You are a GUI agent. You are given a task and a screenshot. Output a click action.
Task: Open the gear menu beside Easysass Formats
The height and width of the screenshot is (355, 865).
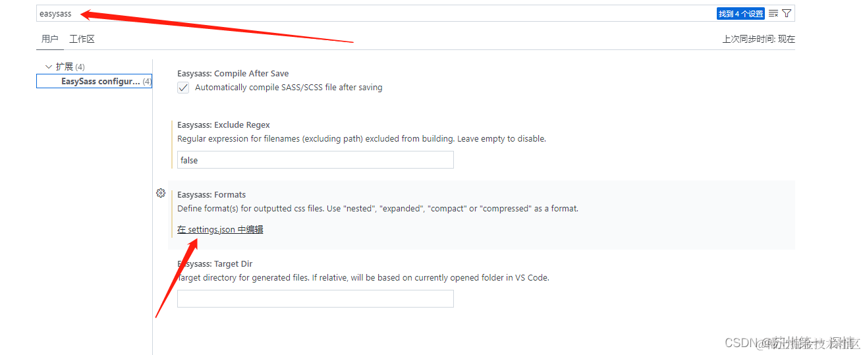click(x=161, y=193)
